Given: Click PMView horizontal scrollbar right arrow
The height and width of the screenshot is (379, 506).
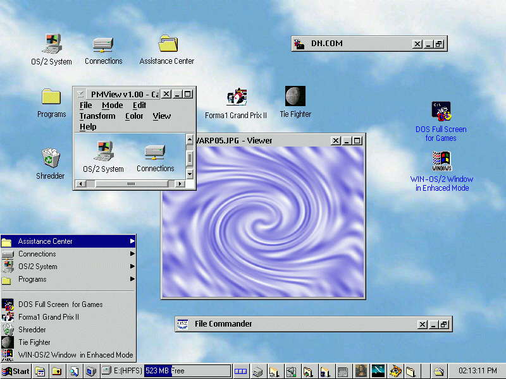Looking at the screenshot, I should pos(180,184).
